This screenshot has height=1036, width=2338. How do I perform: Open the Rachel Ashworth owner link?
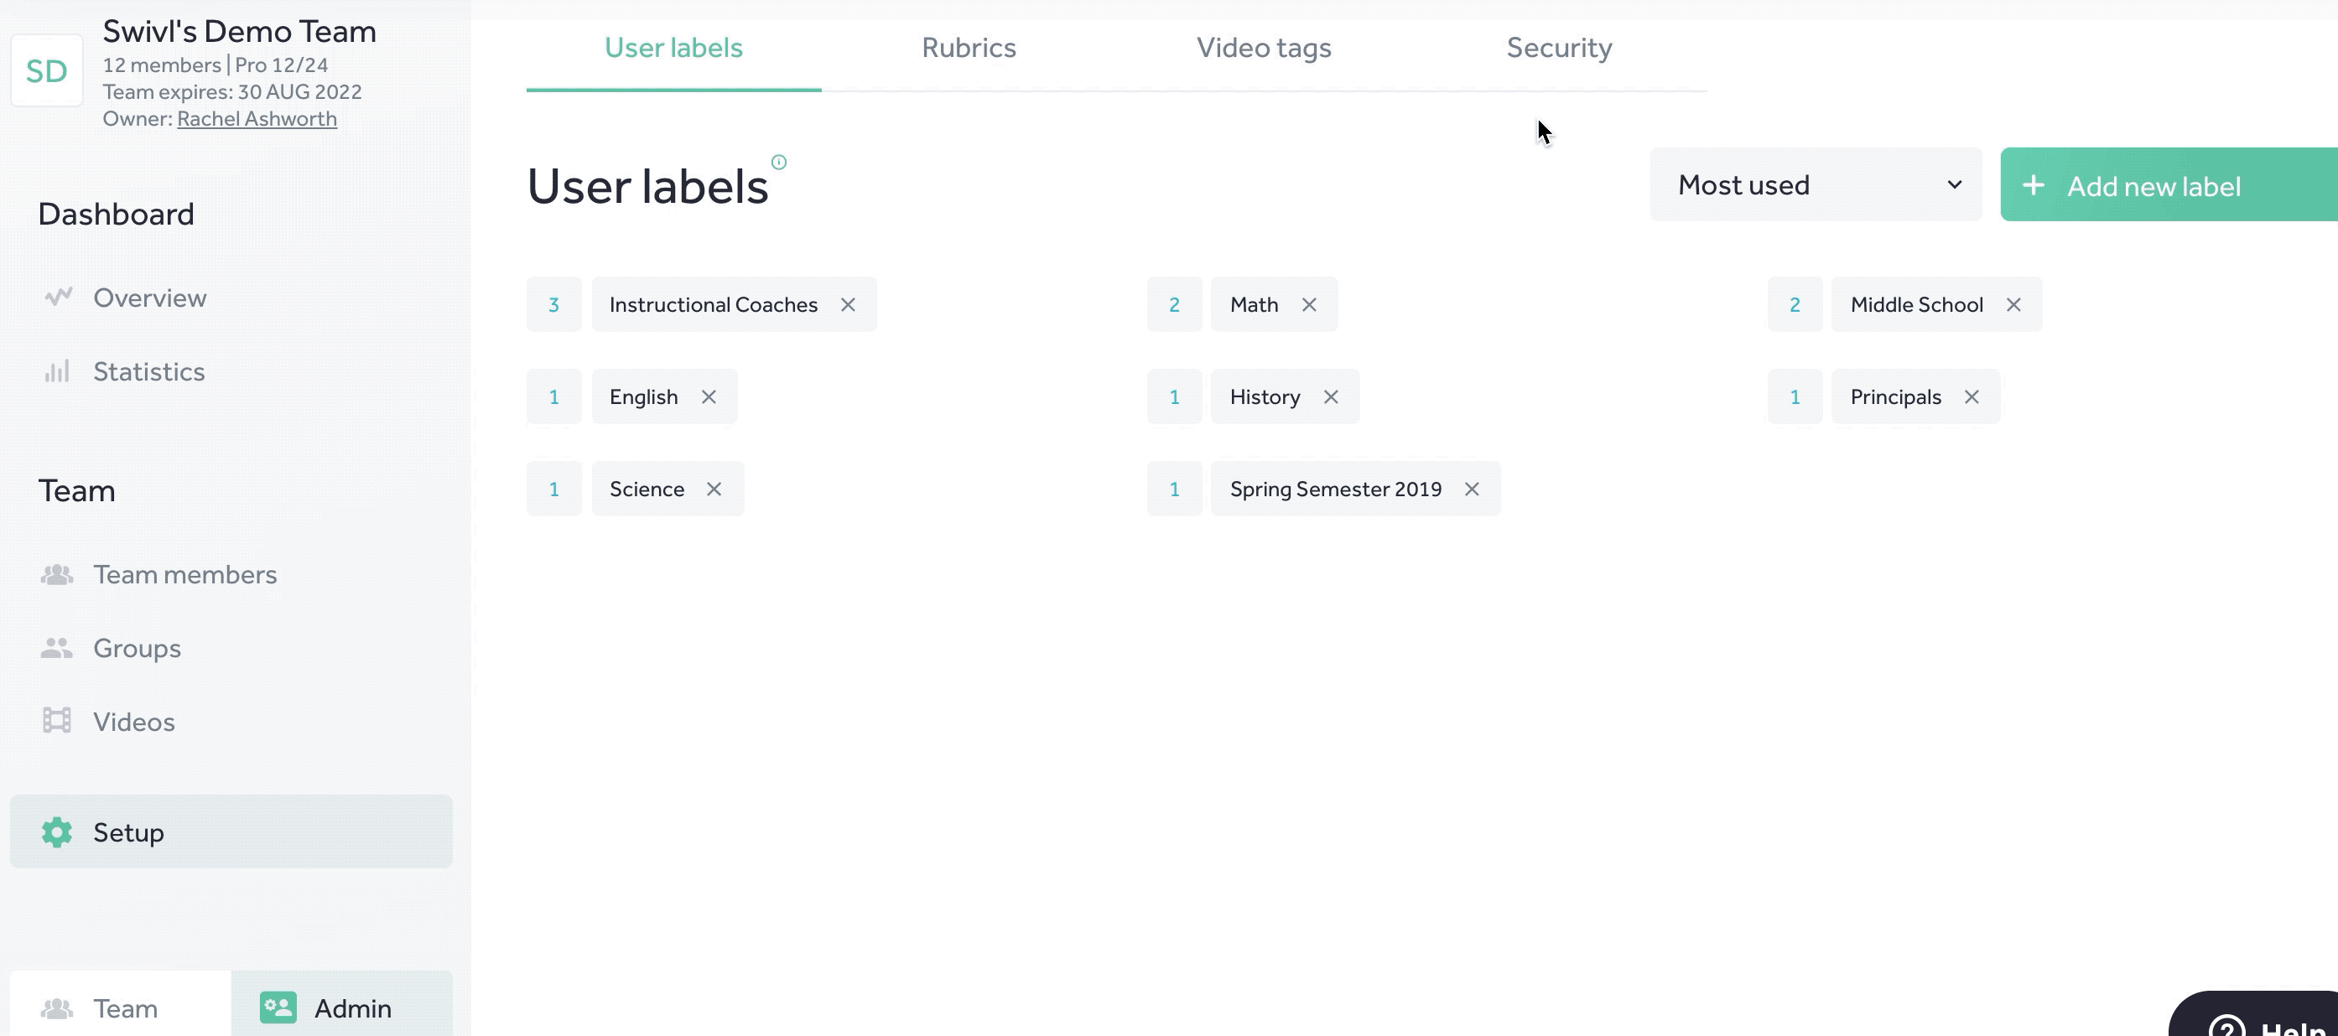pyautogui.click(x=257, y=119)
